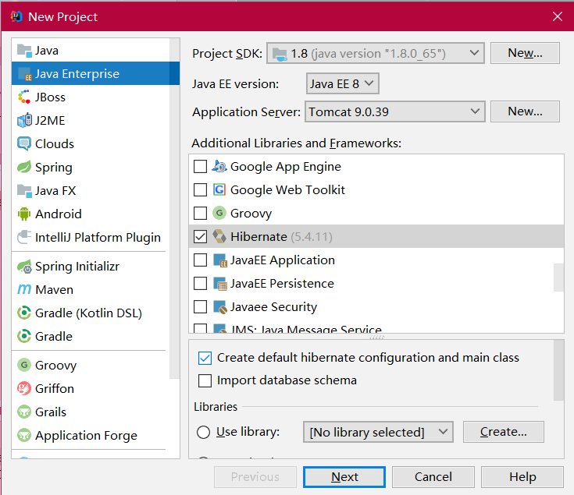Close the New Project dialog
574x495 pixels.
(x=558, y=16)
